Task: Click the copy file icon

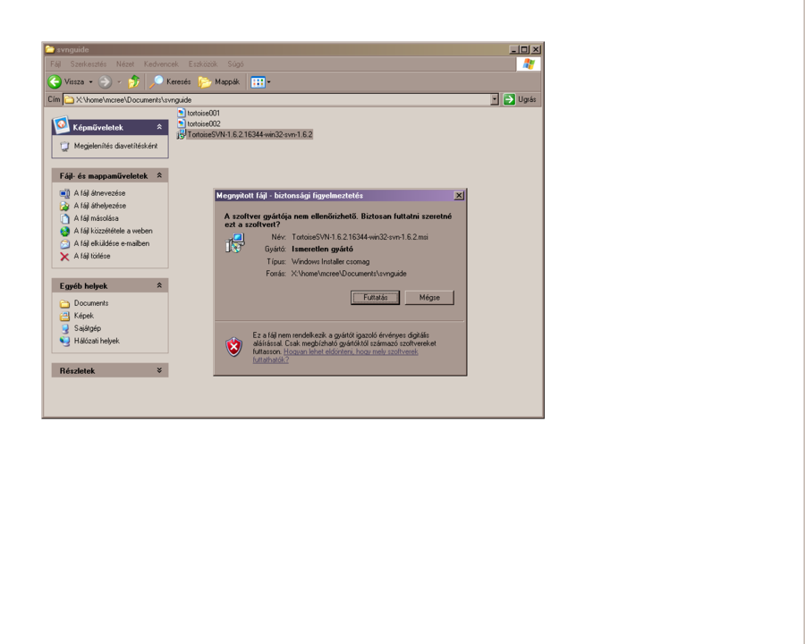Action: (x=64, y=219)
